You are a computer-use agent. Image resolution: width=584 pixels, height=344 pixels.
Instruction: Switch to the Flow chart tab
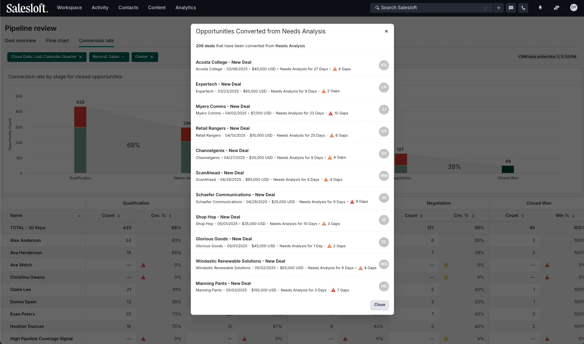(x=57, y=41)
